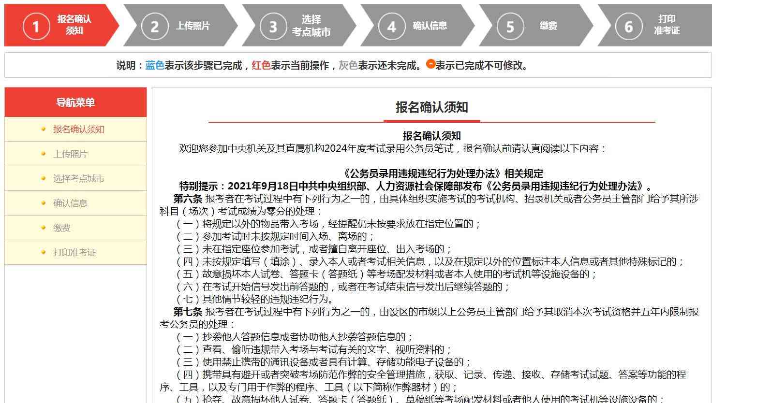Click step 5 circle icon 缴费
This screenshot has width=771, height=403.
(510, 26)
